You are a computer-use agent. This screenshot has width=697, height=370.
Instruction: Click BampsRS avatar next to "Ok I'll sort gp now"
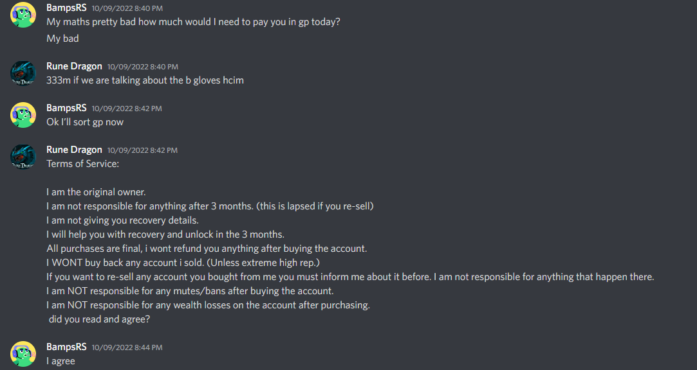pyautogui.click(x=23, y=115)
